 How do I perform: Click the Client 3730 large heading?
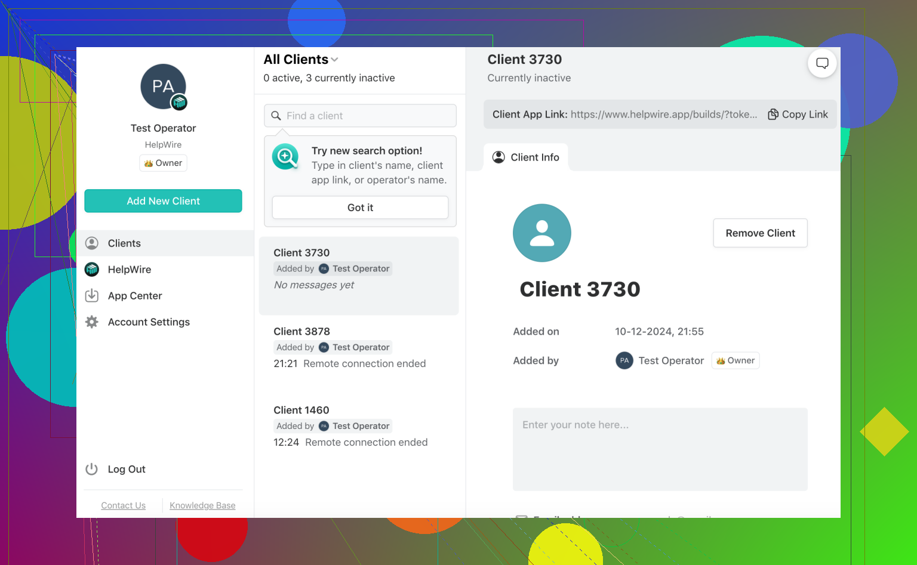pos(580,289)
